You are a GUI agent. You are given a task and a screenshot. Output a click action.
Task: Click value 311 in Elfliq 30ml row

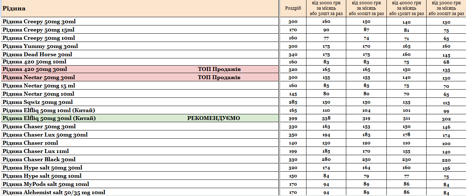(x=406, y=119)
